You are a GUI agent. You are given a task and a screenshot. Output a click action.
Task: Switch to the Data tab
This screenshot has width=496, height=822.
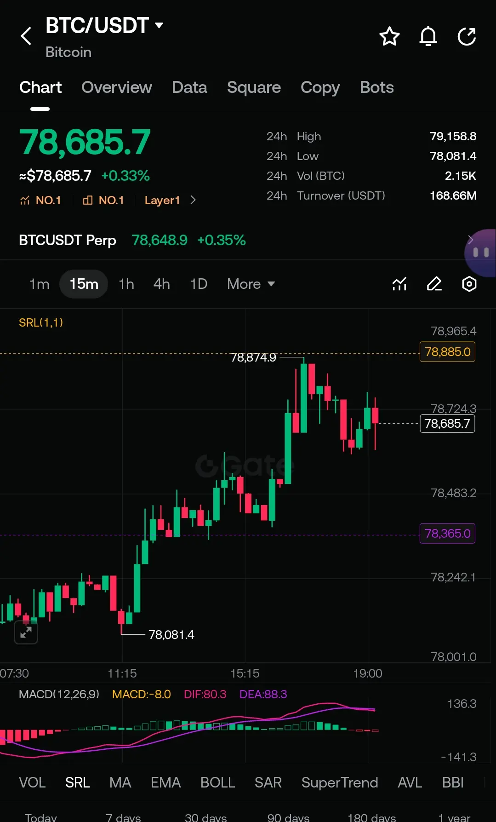(x=189, y=87)
